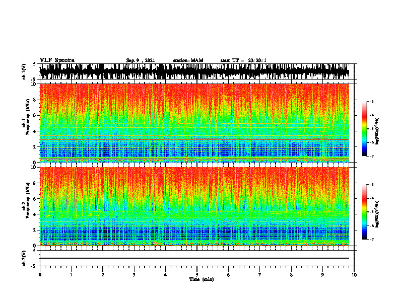
Task: Click the "-3" label on ch.1 color bar
Action: click(x=372, y=102)
